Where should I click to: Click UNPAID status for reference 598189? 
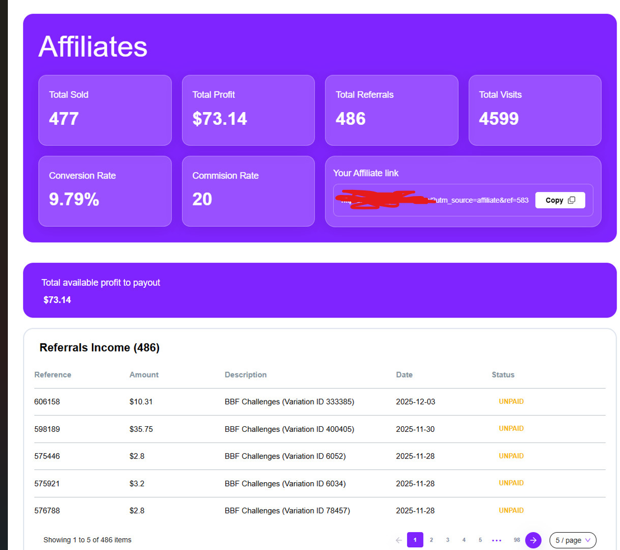click(511, 428)
